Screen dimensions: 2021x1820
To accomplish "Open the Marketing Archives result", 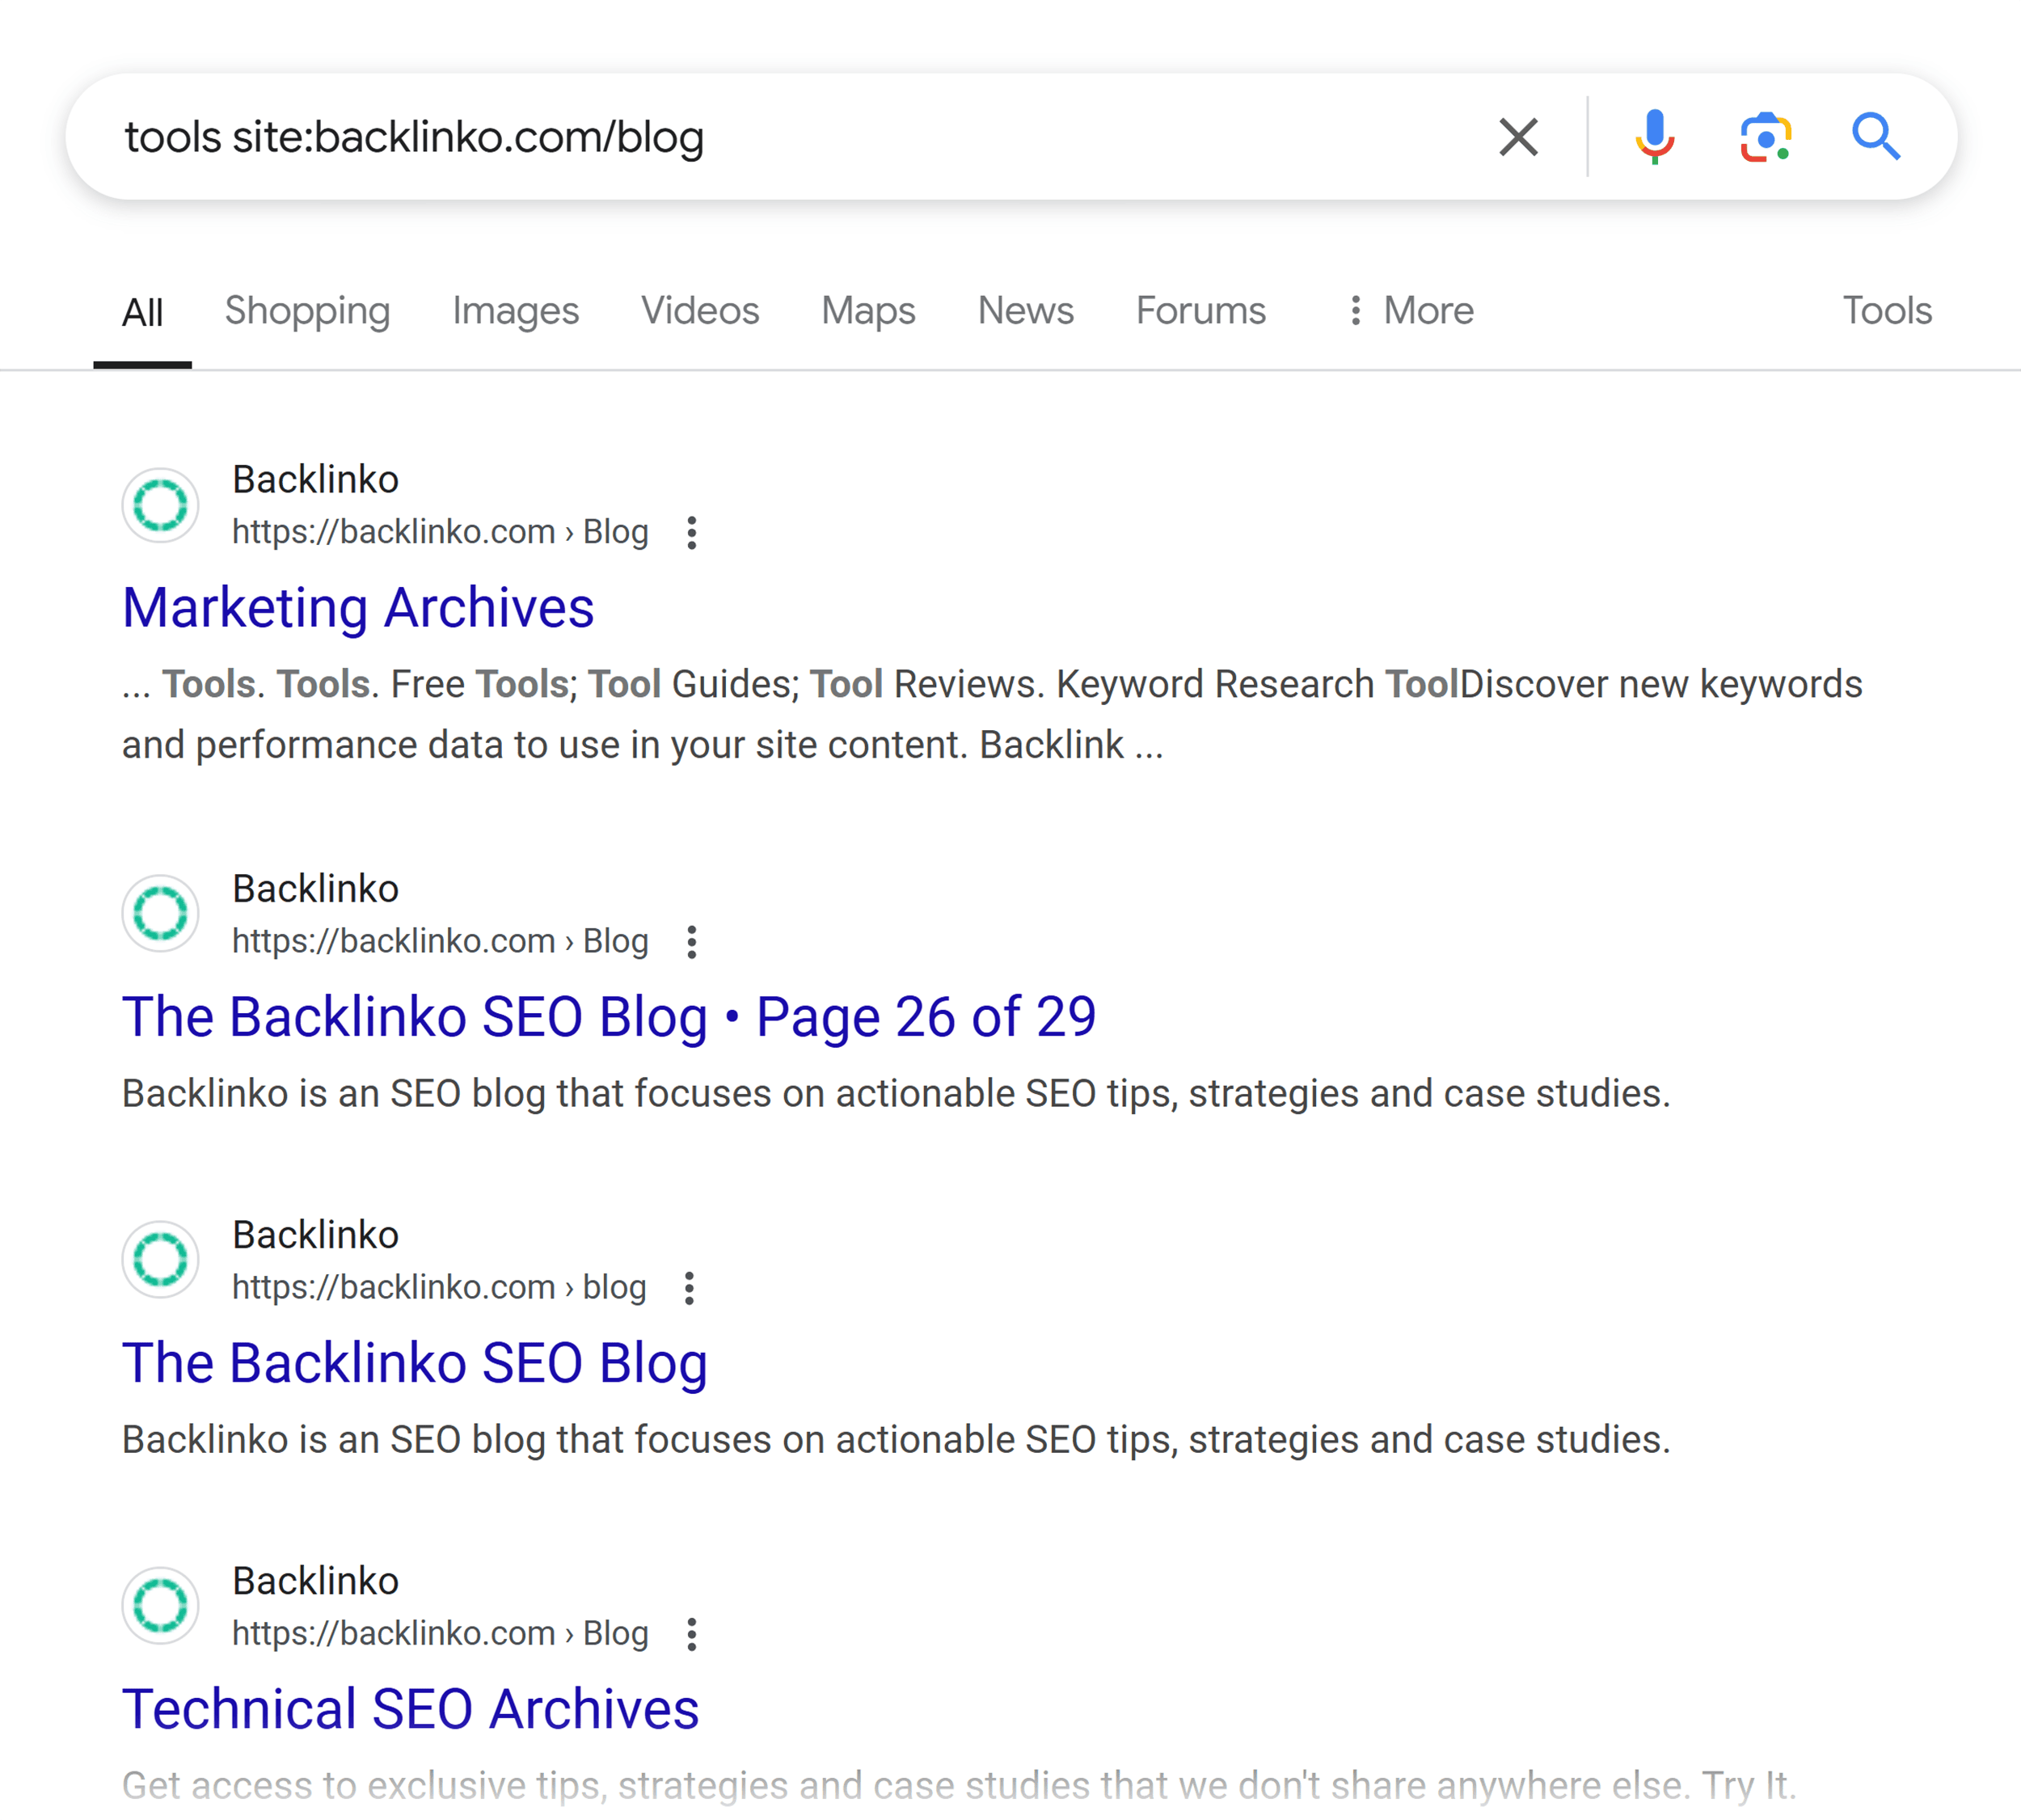I will click(358, 607).
